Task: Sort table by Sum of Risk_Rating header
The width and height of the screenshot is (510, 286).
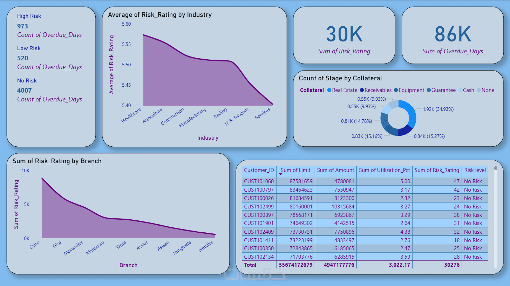Action: [x=437, y=170]
